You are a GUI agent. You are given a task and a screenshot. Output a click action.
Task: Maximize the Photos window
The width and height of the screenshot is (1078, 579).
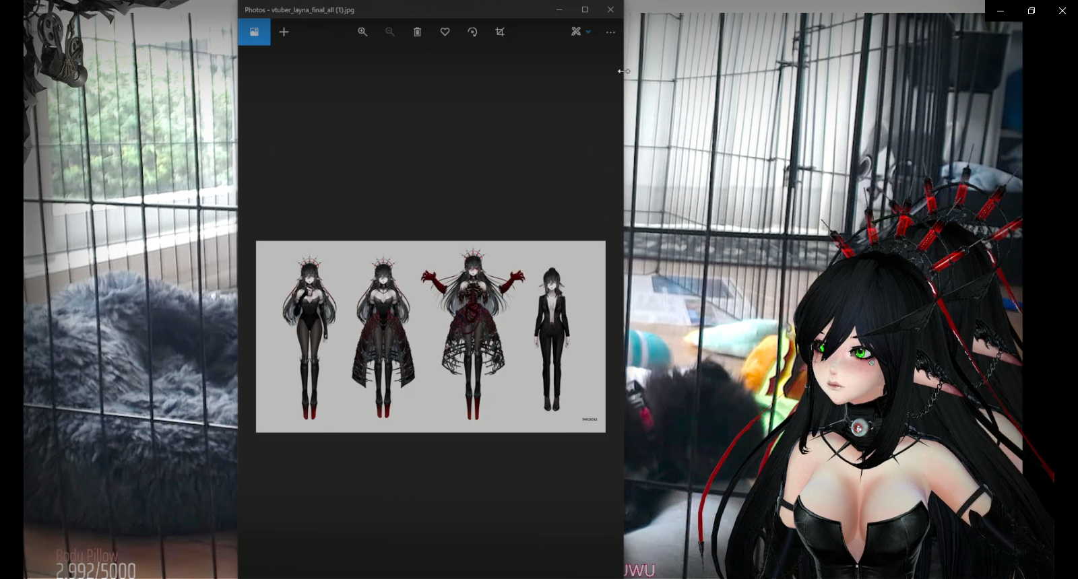585,9
